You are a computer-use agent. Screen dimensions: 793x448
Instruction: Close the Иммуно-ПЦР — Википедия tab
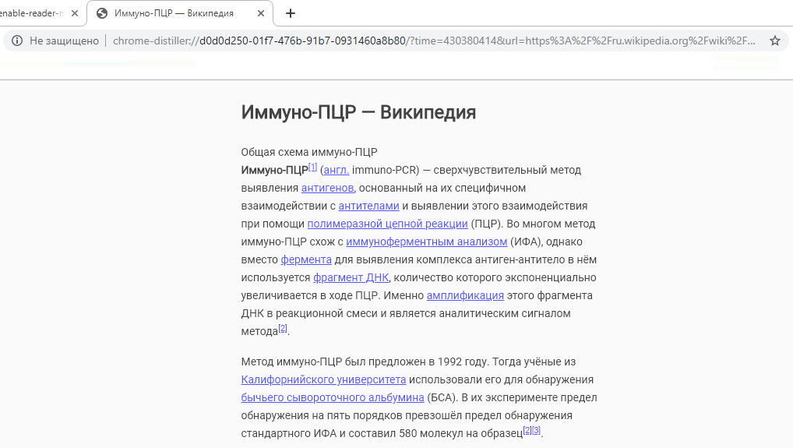pyautogui.click(x=261, y=14)
